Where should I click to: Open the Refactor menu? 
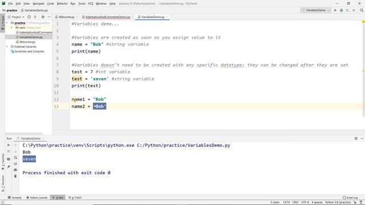pyautogui.click(x=62, y=3)
